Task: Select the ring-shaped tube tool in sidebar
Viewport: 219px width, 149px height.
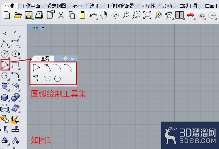Action: pos(5,108)
